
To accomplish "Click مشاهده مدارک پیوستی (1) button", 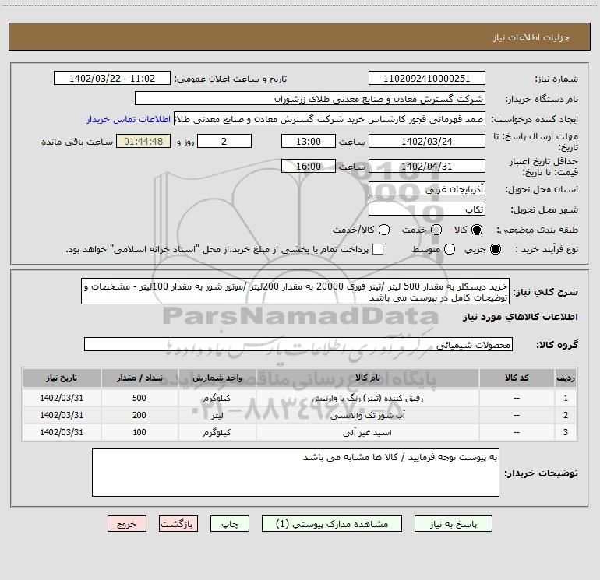I will (x=332, y=524).
